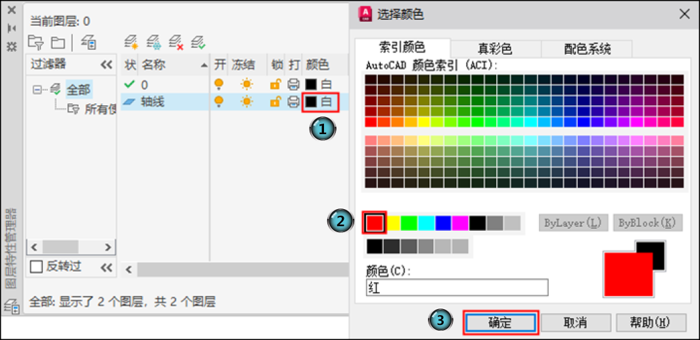The height and width of the screenshot is (340, 700).
Task: Toggle the 反转过 checkbox
Action: coord(37,266)
